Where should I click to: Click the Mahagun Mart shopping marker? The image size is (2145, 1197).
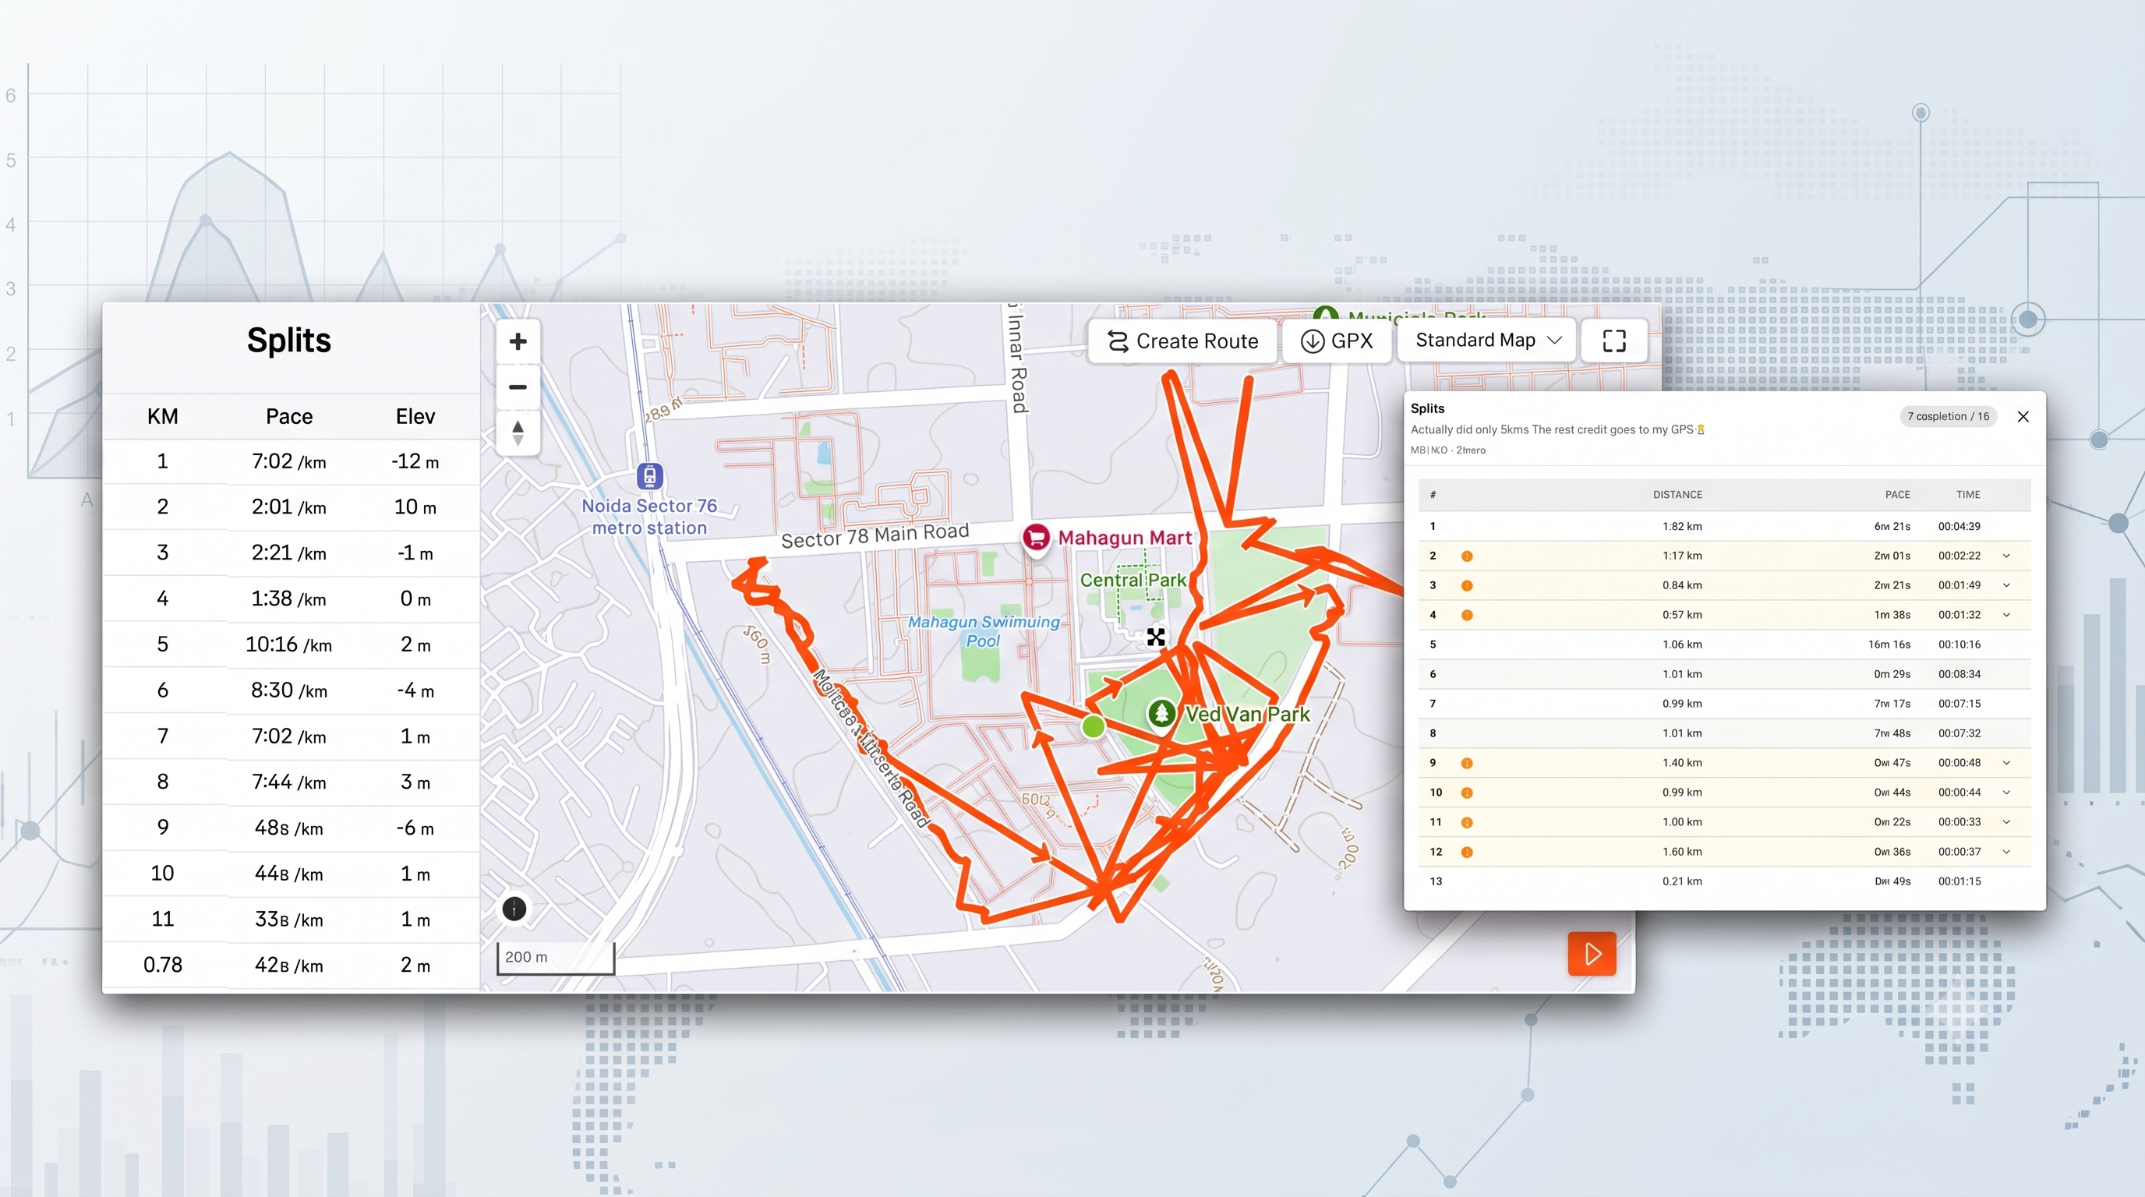[x=1036, y=538]
